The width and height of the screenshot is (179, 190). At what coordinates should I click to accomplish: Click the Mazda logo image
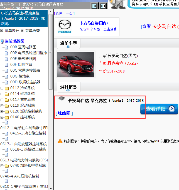click(x=65, y=27)
